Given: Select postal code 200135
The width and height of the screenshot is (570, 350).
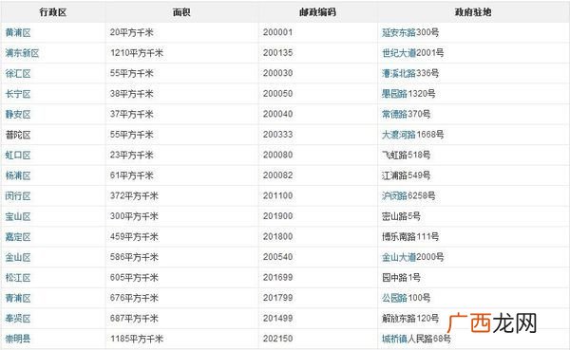Looking at the screenshot, I should (277, 53).
